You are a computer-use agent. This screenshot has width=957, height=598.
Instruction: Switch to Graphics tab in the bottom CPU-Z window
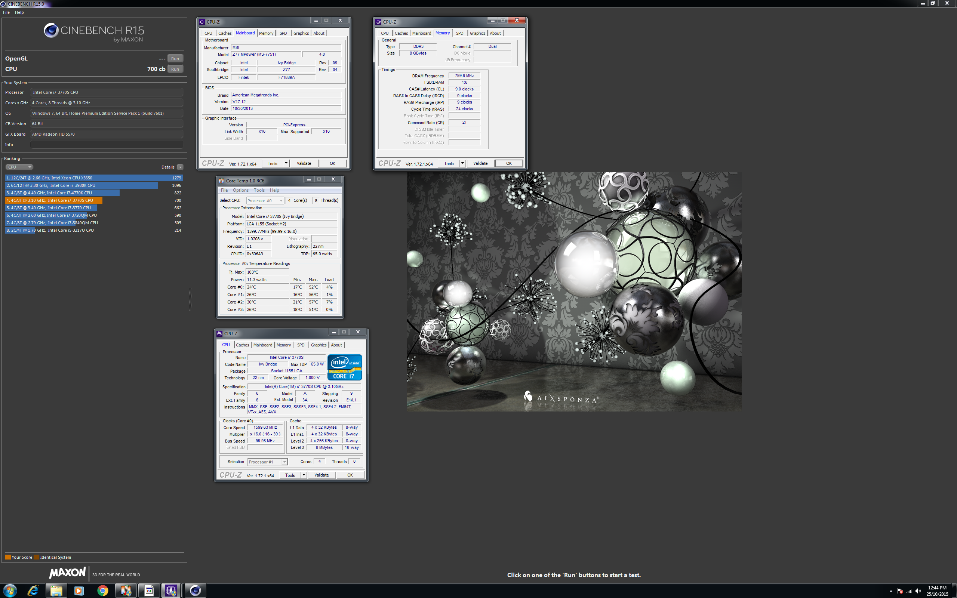coord(319,345)
